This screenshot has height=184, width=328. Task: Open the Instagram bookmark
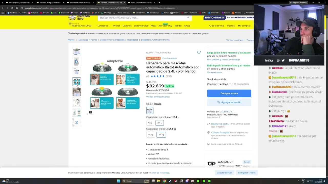point(33,13)
